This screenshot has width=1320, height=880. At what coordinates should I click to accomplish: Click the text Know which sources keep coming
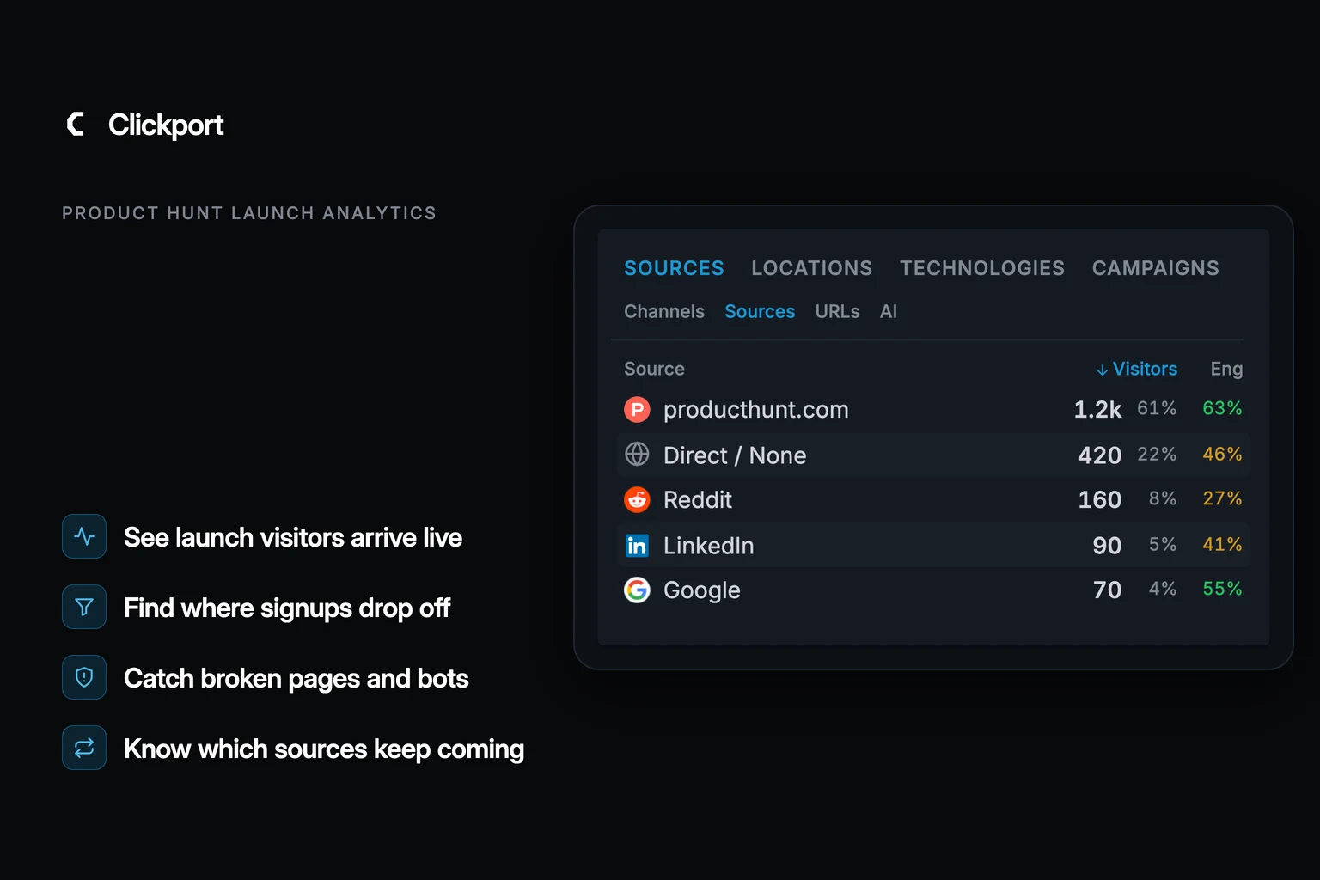click(324, 749)
